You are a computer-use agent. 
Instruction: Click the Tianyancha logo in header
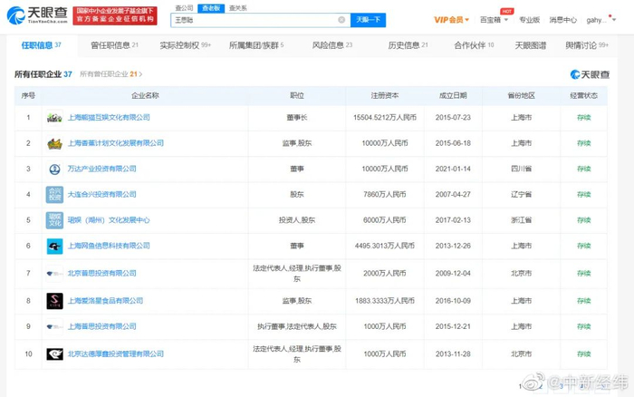37,15
